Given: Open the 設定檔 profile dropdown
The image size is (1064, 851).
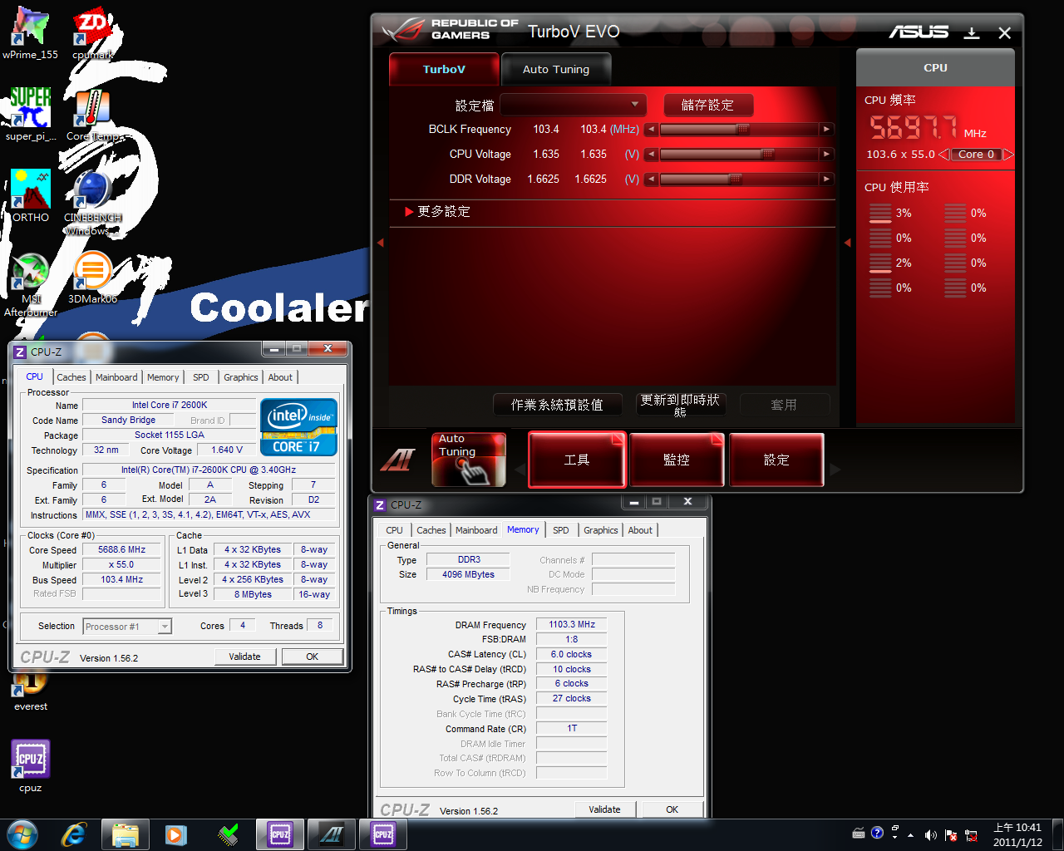Looking at the screenshot, I should click(x=573, y=105).
